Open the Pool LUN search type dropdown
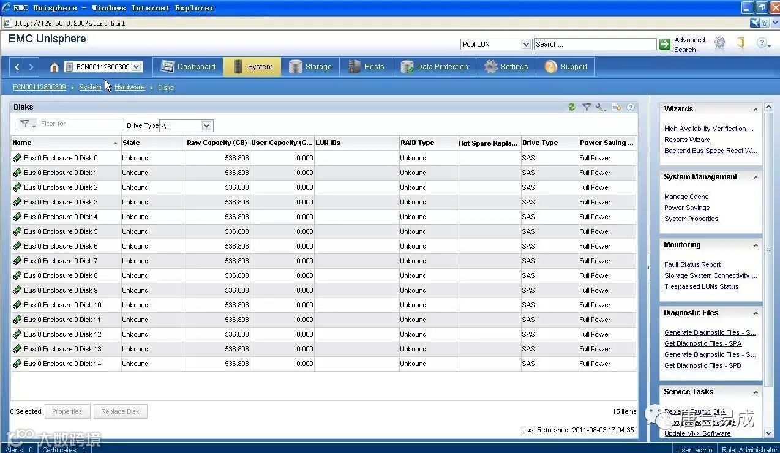 (x=526, y=44)
